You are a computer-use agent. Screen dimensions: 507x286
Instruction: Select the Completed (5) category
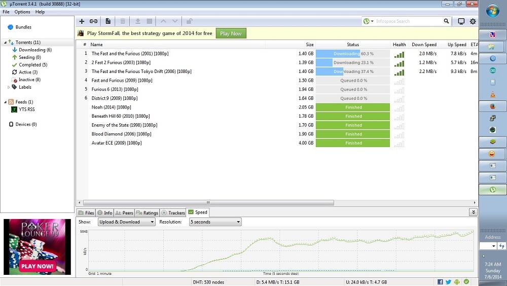click(33, 65)
